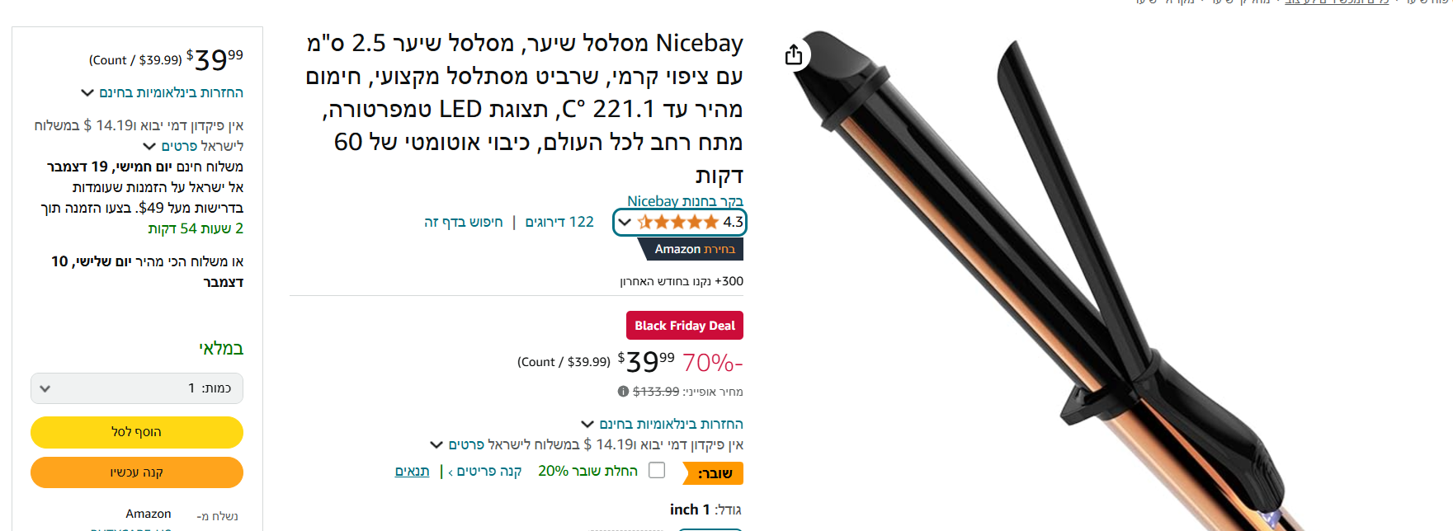Viewport: 1453px width, 531px height.
Task: Visit the Nicebay store link
Action: tap(685, 201)
